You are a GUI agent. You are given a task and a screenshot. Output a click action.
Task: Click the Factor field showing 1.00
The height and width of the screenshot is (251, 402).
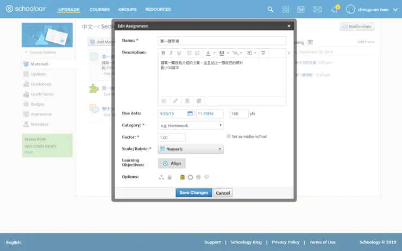(x=172, y=137)
